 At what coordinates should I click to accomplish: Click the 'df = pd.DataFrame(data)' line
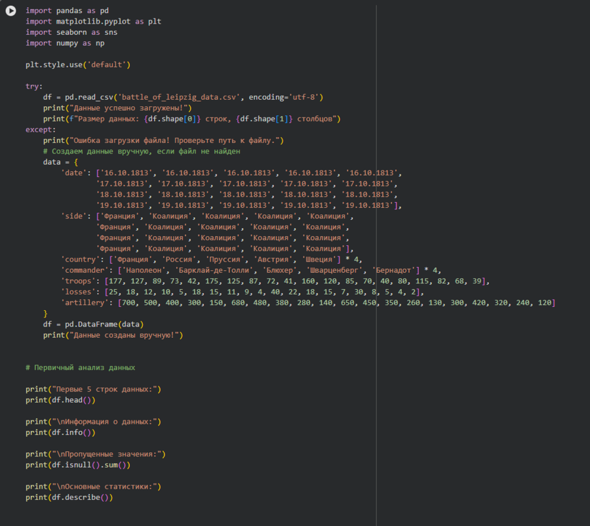tap(93, 324)
